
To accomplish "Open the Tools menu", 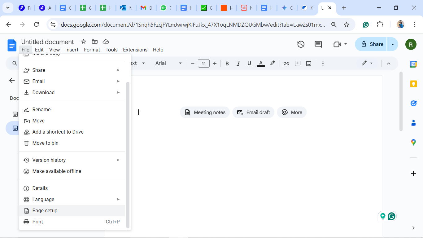I will [111, 50].
